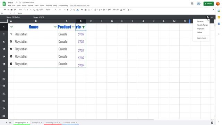The width and height of the screenshot is (222, 125).
Task: Open the borders tool
Action: 86,10
